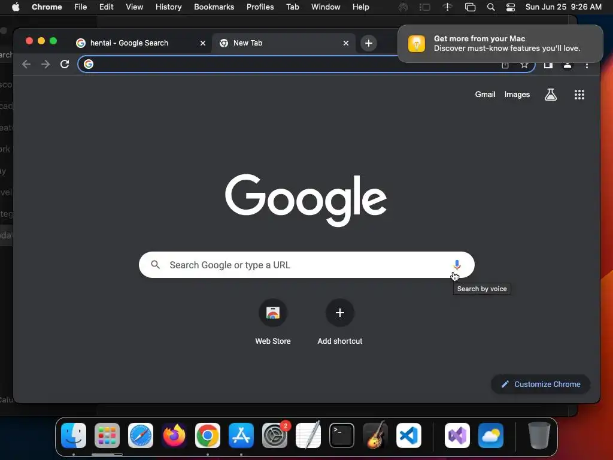Open Visual Studio Code from the Dock

(409, 435)
